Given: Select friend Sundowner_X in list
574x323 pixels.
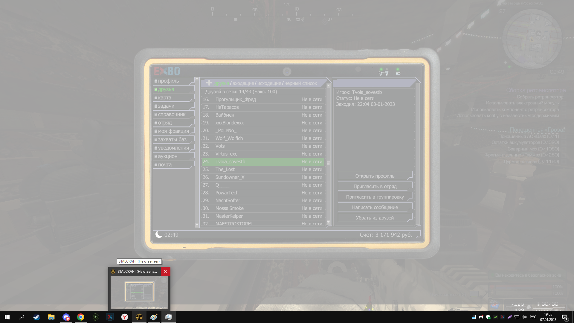Looking at the screenshot, I should tap(263, 177).
